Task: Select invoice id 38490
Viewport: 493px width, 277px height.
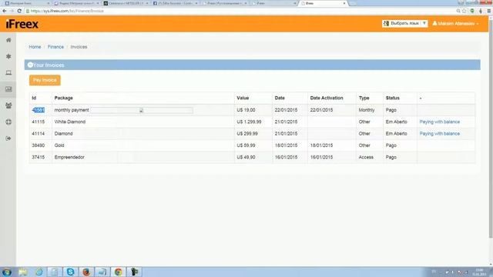Action: (38, 145)
